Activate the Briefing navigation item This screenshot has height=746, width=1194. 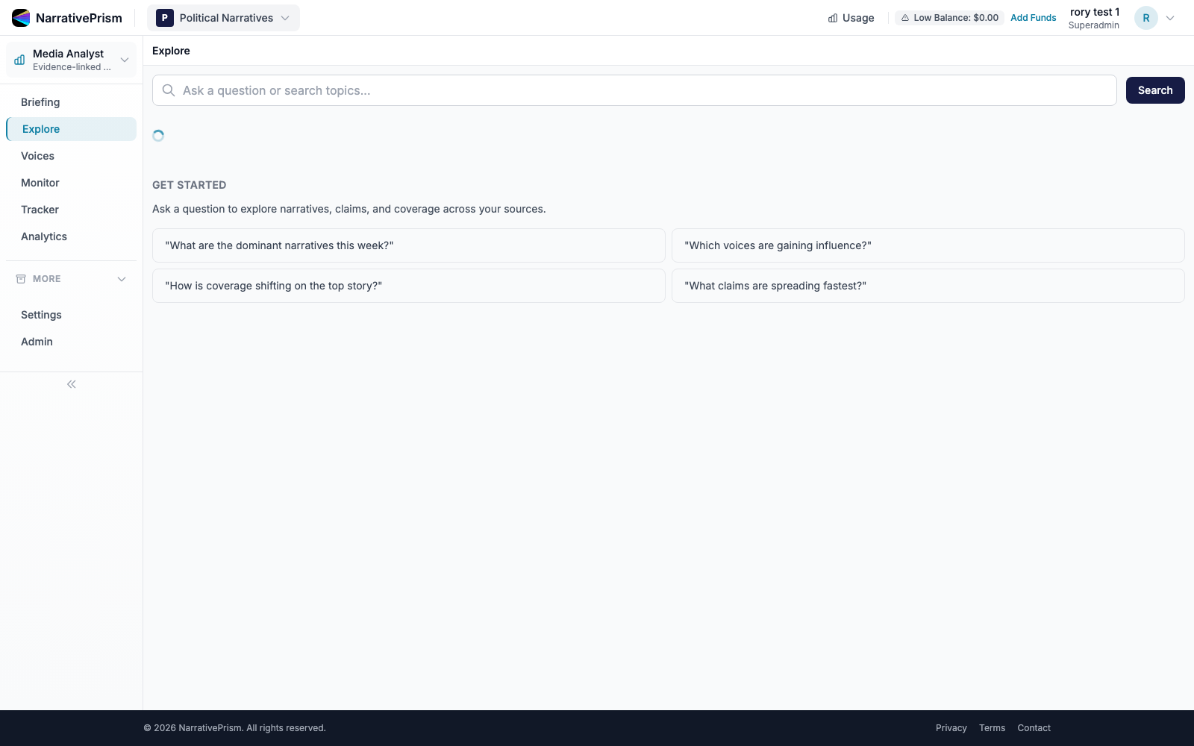tap(40, 101)
